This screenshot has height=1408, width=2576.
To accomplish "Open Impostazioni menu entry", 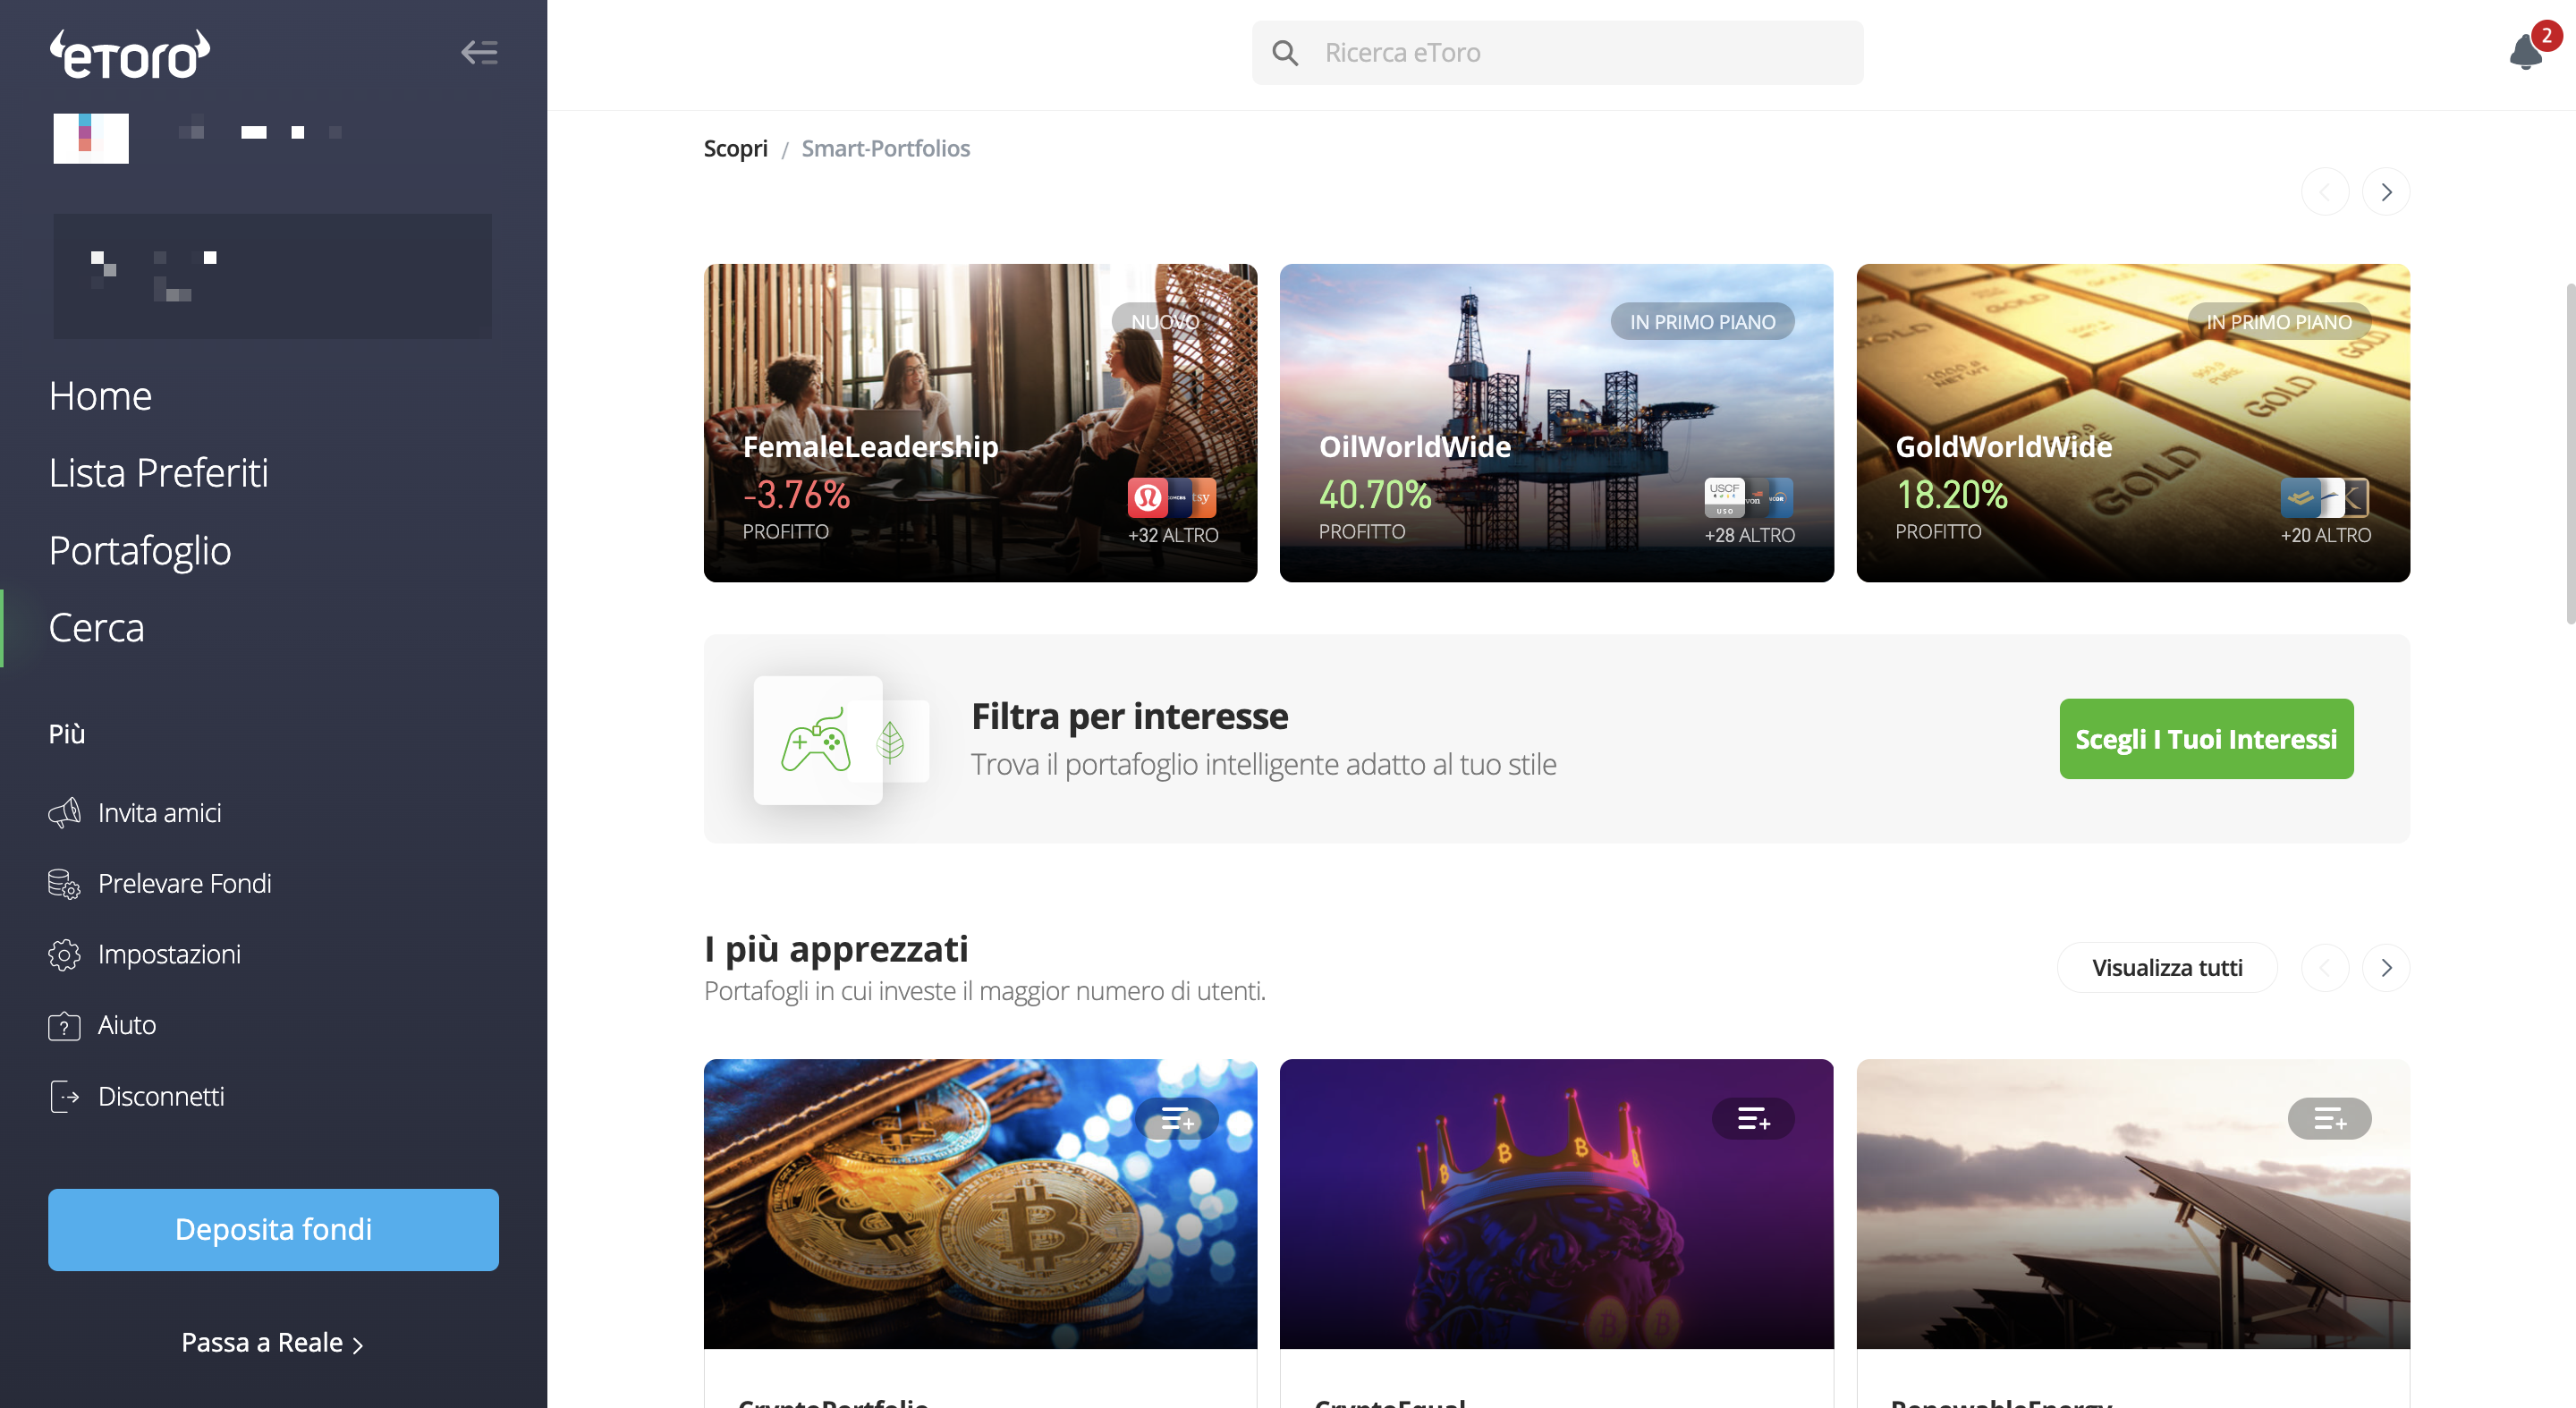I will coord(169,955).
